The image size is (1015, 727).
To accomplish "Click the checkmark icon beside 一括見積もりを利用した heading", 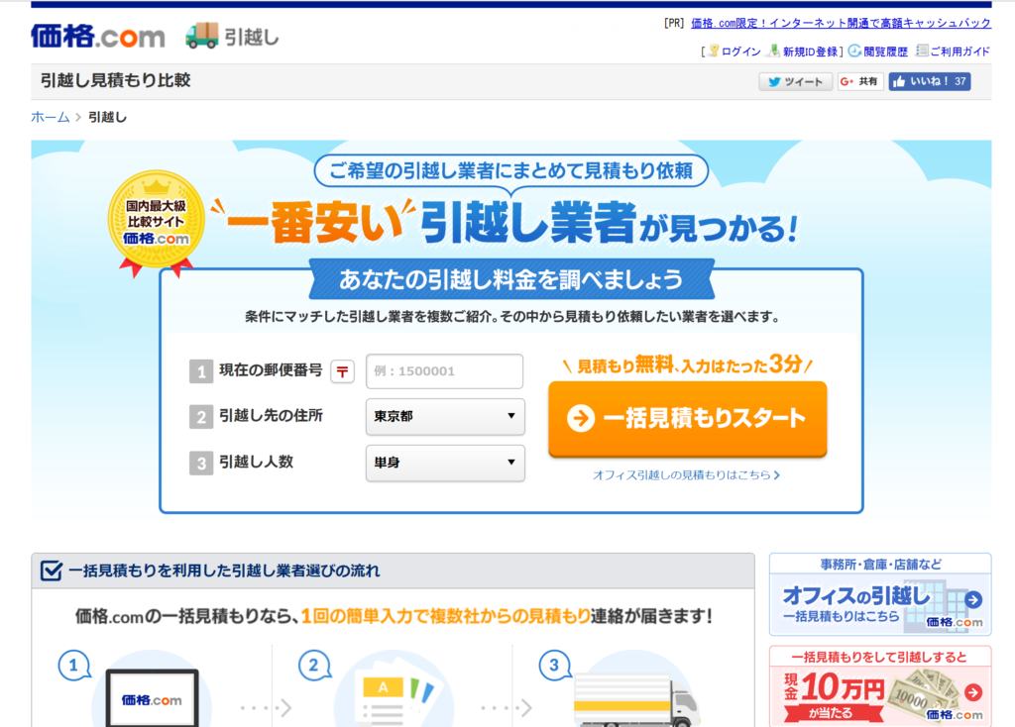I will (52, 571).
